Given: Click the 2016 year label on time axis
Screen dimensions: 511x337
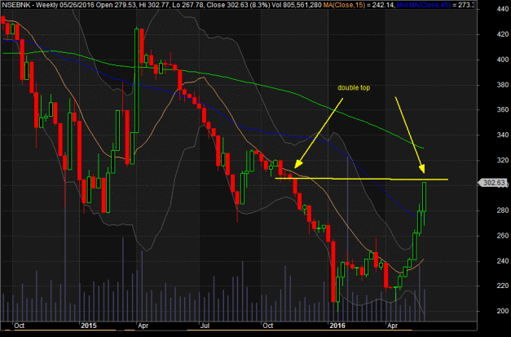Looking at the screenshot, I should 337,326.
